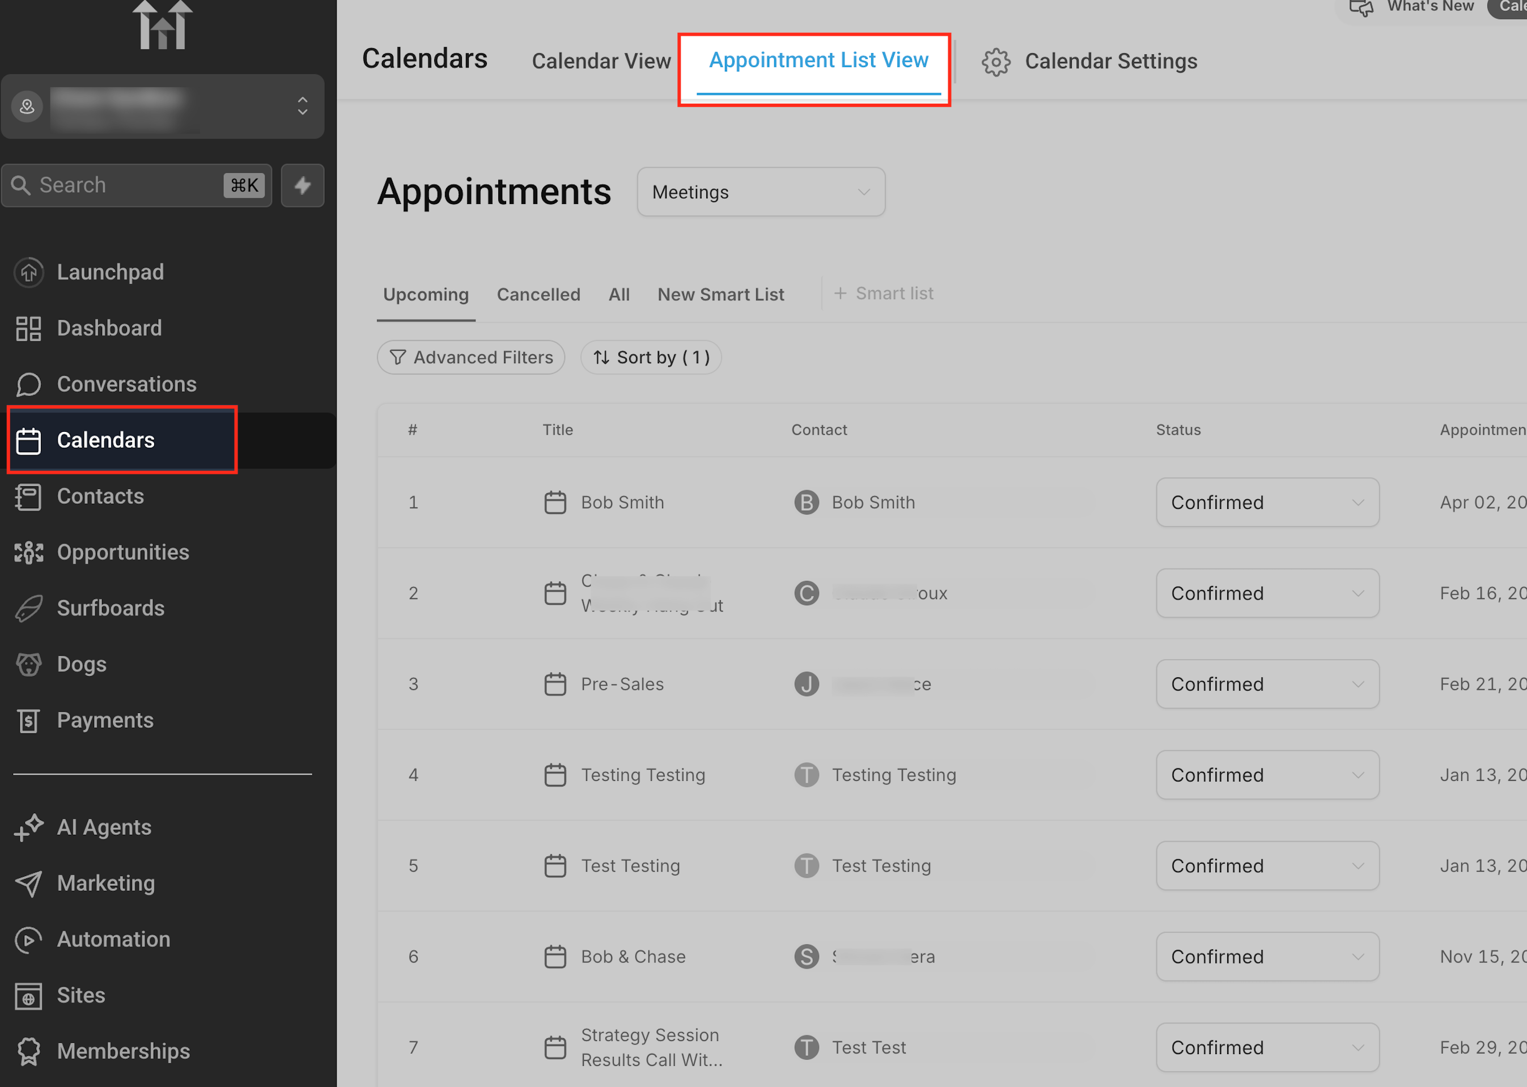Click the Search input field
The height and width of the screenshot is (1087, 1527).
[127, 185]
